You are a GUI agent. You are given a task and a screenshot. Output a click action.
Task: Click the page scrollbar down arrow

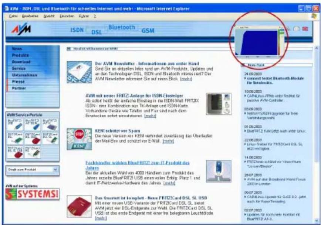317,221
